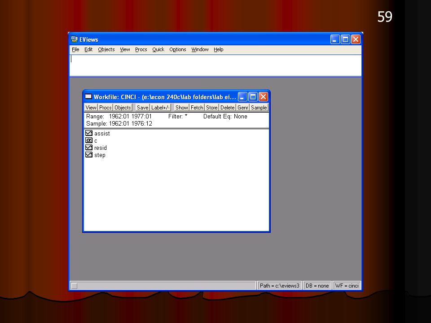Viewport: 431px width, 323px height.
Task: Click the Label+/- button
Action: tap(160, 108)
